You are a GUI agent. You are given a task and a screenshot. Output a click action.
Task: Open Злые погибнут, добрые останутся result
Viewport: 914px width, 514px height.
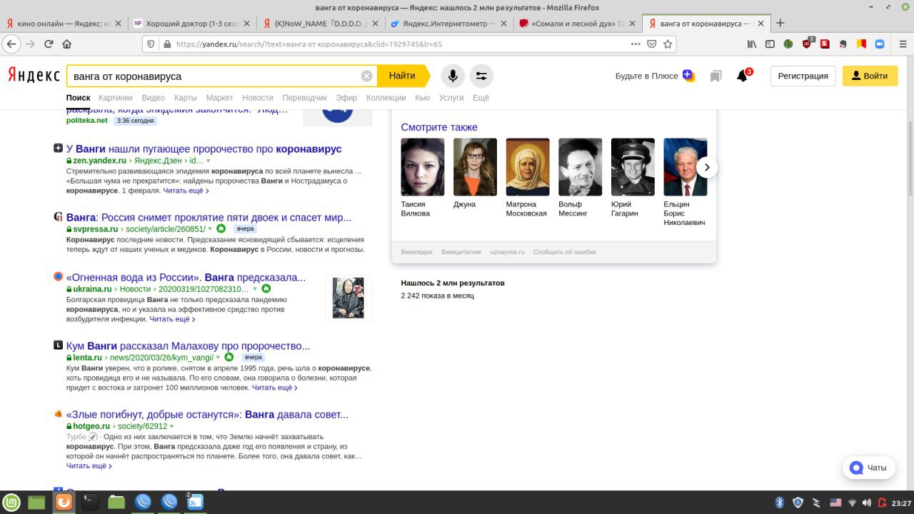[x=207, y=414]
